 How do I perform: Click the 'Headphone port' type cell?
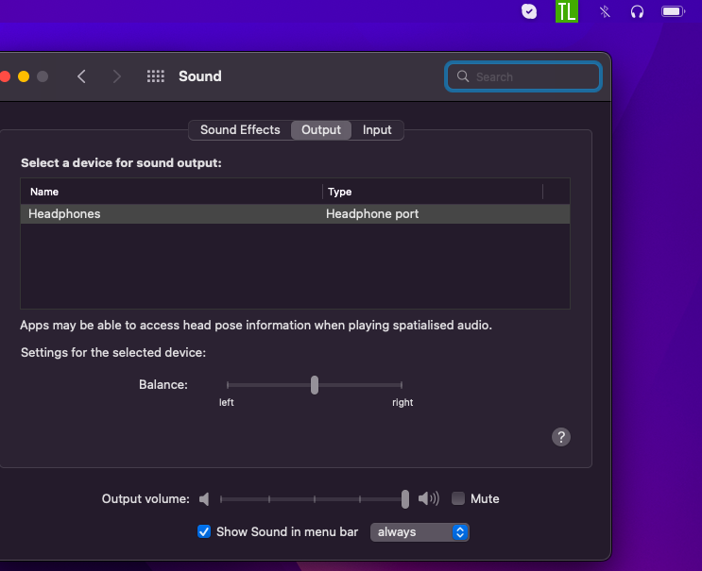click(372, 214)
